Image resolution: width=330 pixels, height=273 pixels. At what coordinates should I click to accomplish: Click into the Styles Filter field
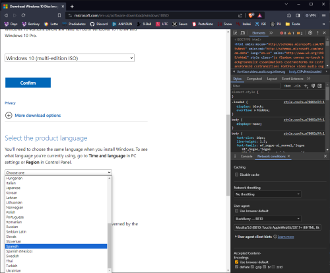click(256, 86)
